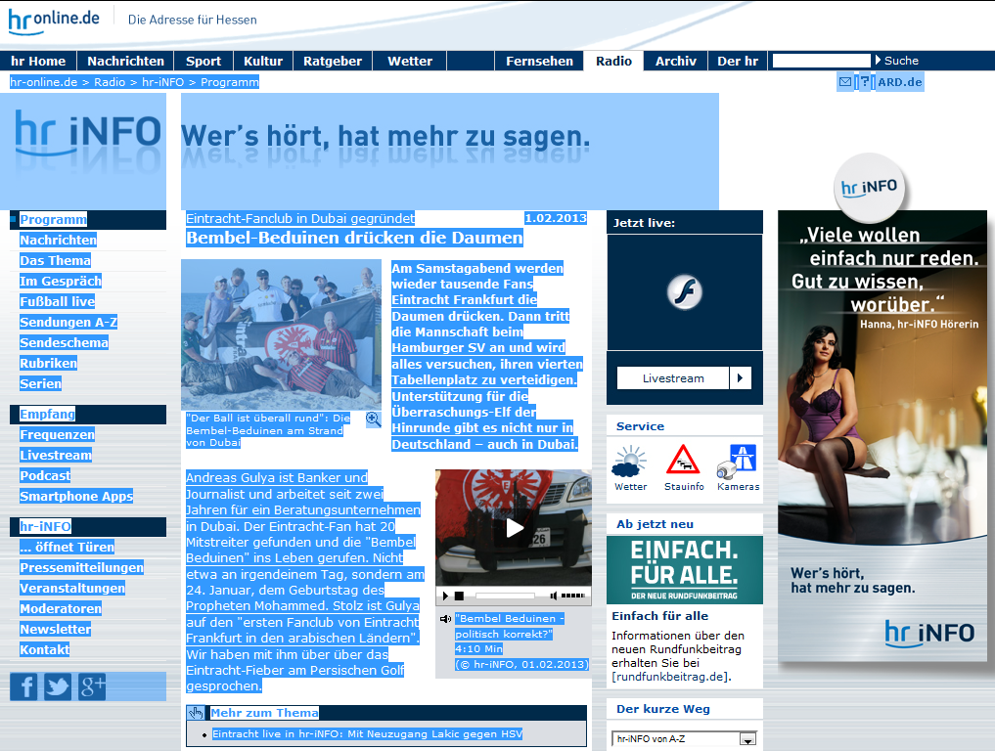The width and height of the screenshot is (995, 751).
Task: Enlarge photo with magnifier icon
Action: [x=373, y=420]
